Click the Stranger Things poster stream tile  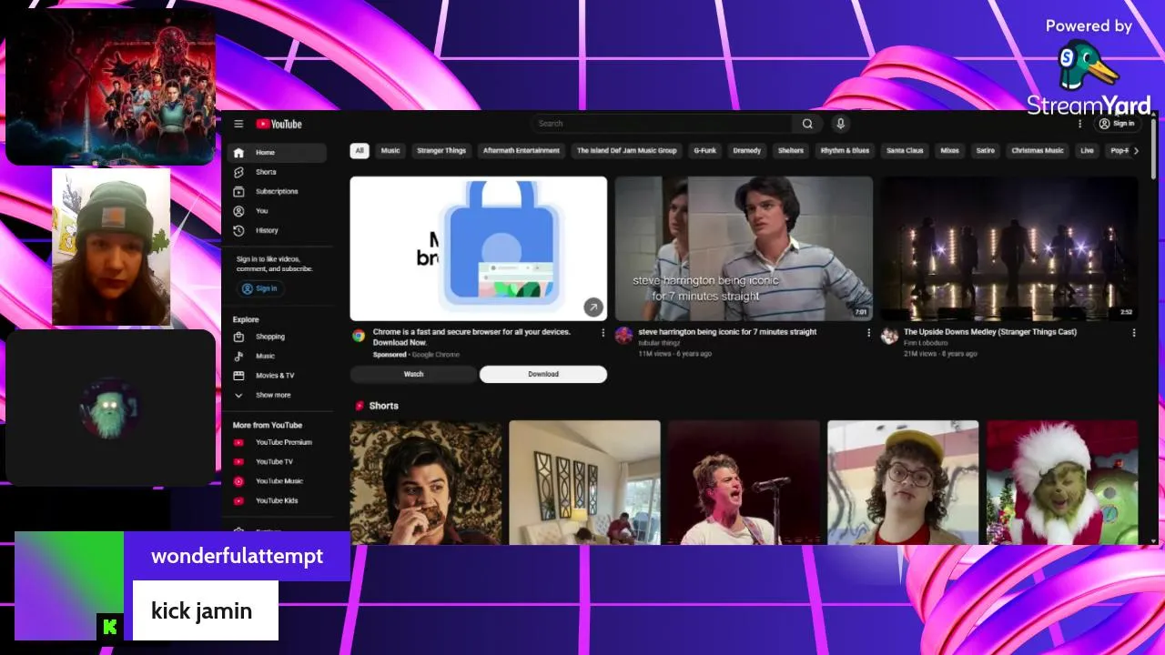[111, 87]
